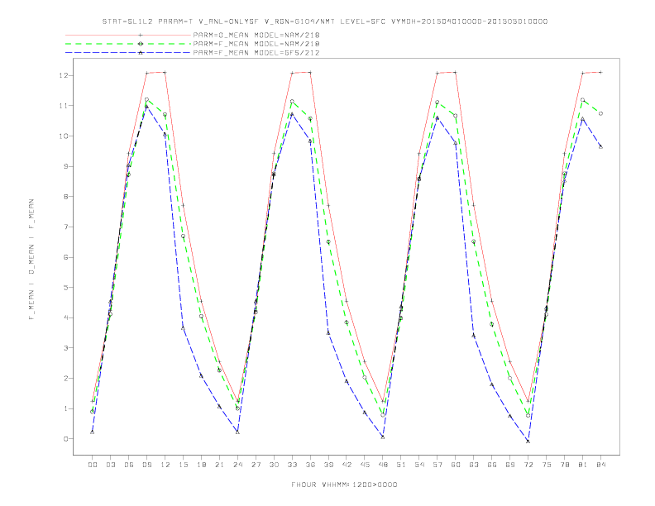Click y-axis tick label 2

[x=65, y=378]
